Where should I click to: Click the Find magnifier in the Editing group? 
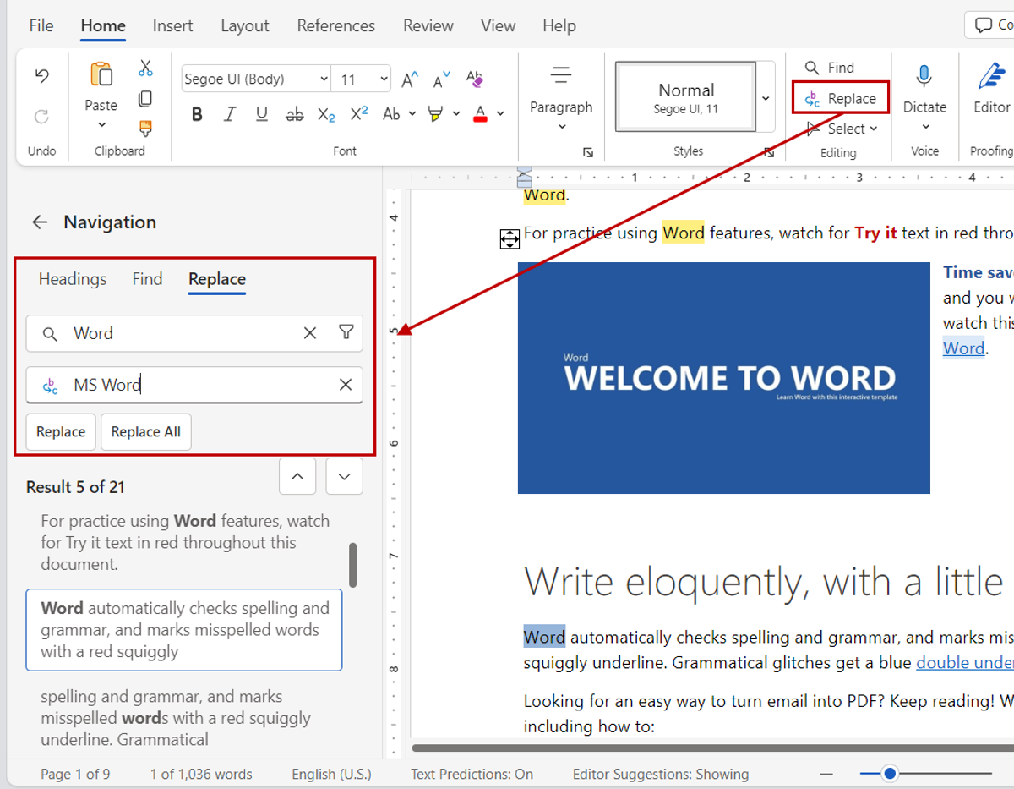click(x=812, y=68)
